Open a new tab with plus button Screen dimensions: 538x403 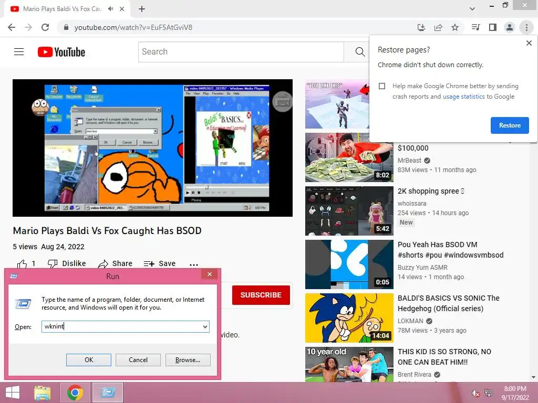tap(142, 9)
